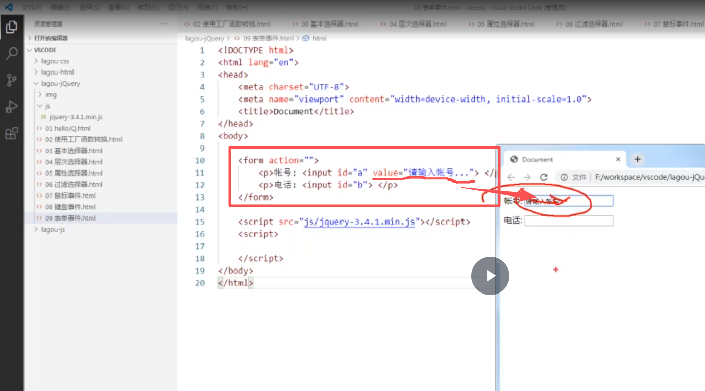This screenshot has width=705, height=391.
Task: Open the Search panel in the activity bar
Action: click(12, 54)
